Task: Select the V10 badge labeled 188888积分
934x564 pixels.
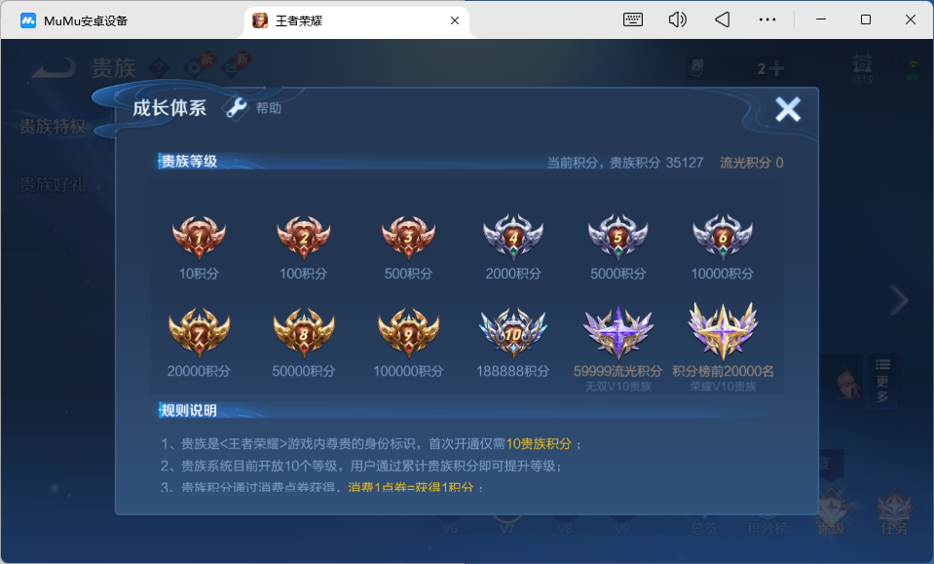Action: pyautogui.click(x=513, y=332)
